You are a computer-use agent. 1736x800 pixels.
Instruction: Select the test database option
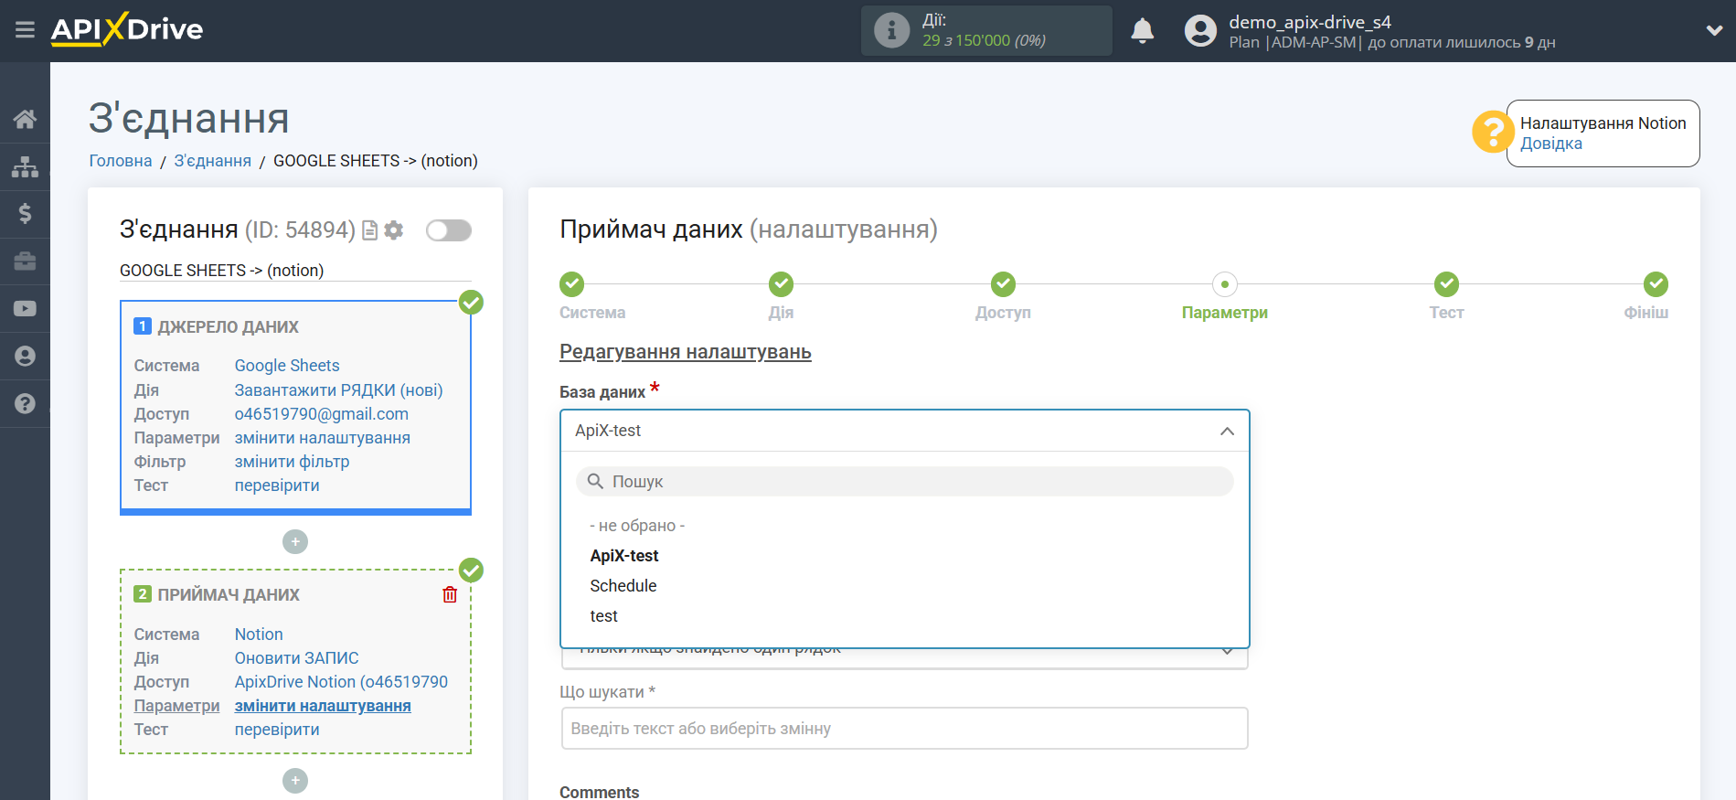coord(604,616)
